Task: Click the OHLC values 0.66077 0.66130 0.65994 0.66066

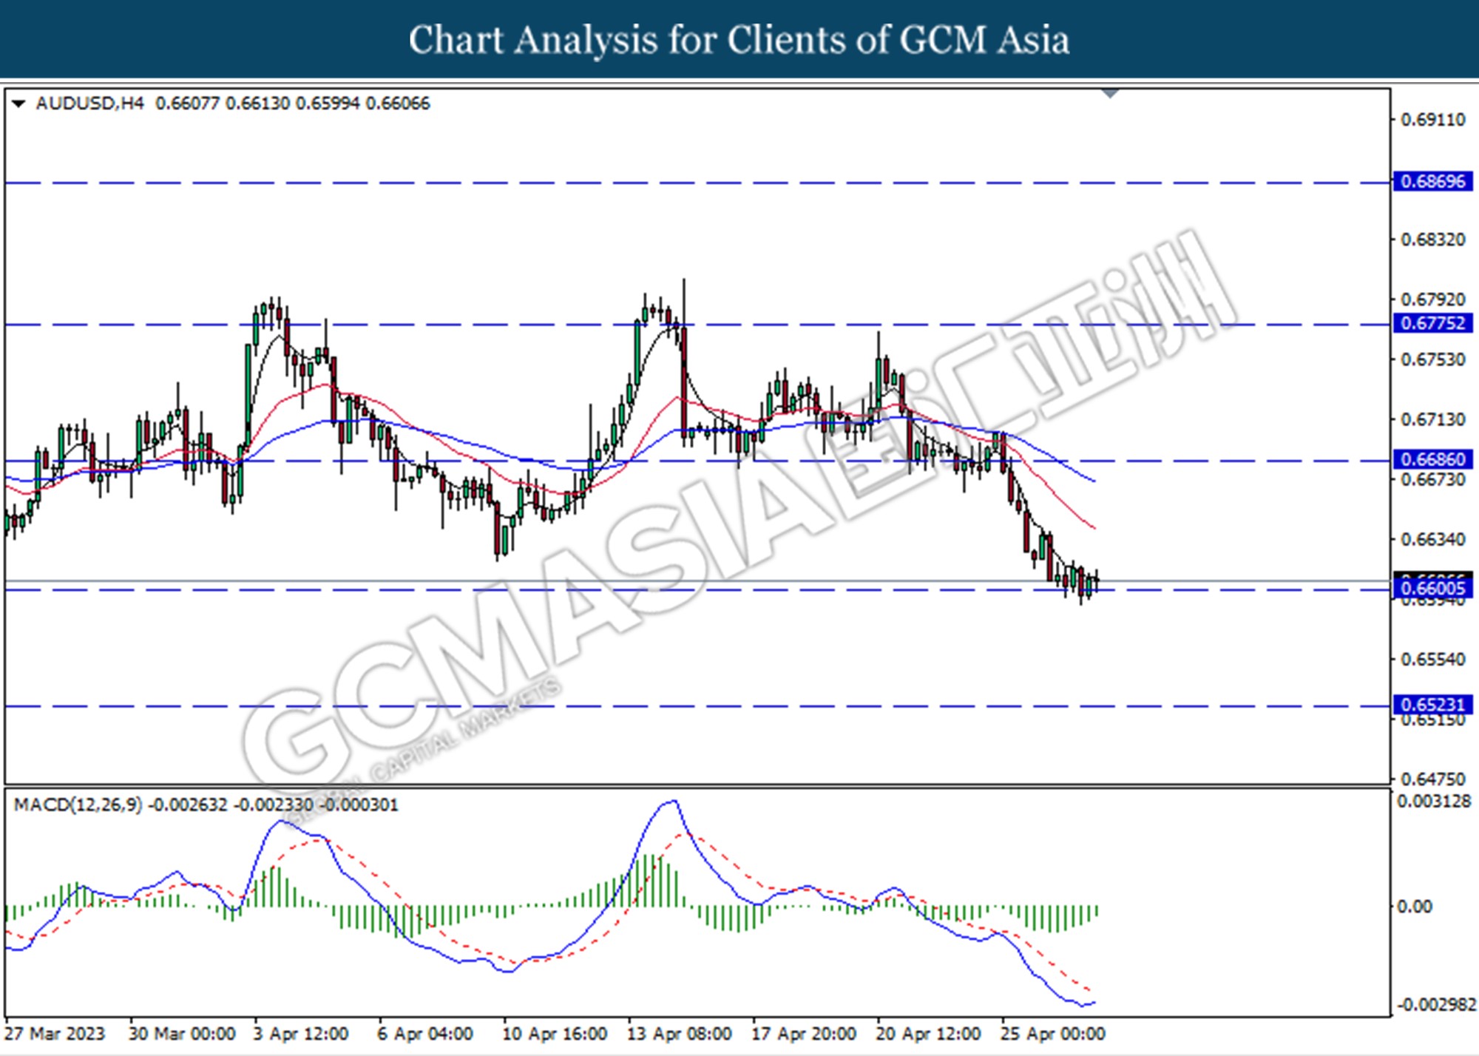Action: click(x=292, y=104)
